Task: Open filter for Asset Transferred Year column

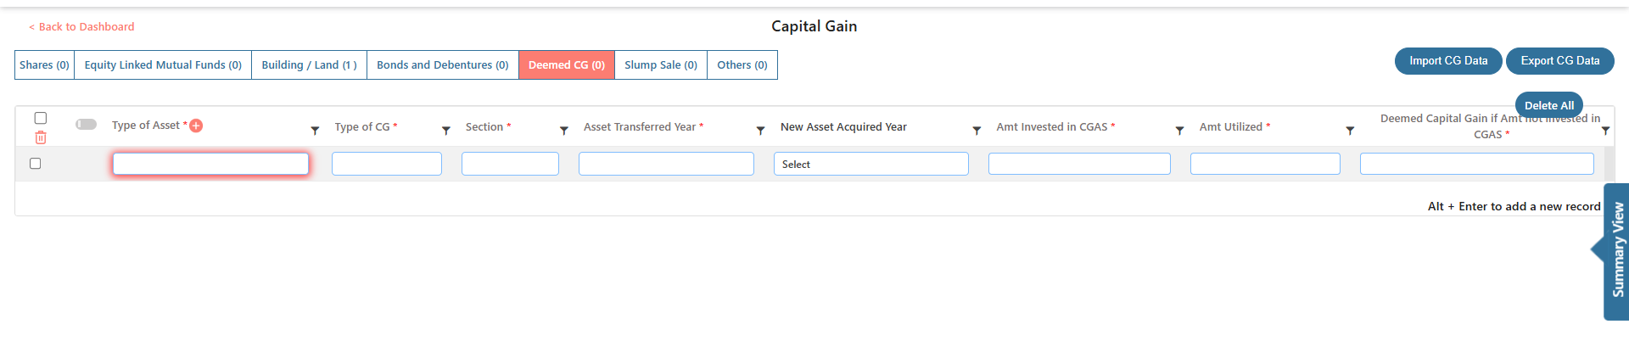Action: coord(761,131)
